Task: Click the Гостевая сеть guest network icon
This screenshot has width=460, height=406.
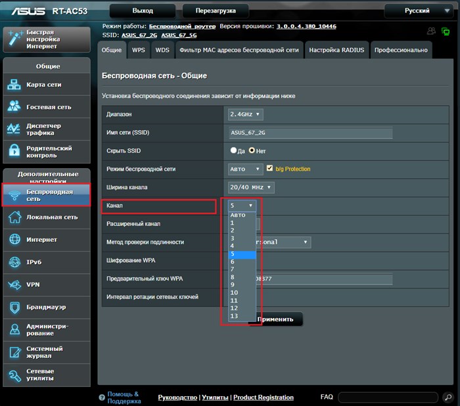Action: point(14,107)
